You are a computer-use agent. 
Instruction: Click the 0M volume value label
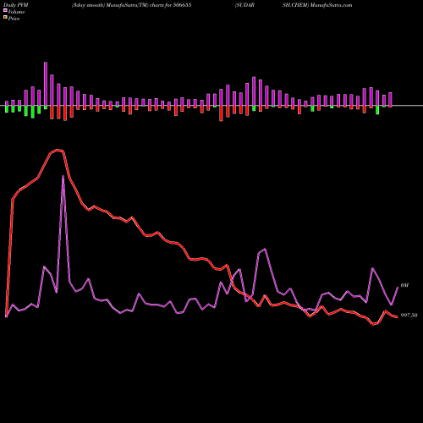click(404, 285)
